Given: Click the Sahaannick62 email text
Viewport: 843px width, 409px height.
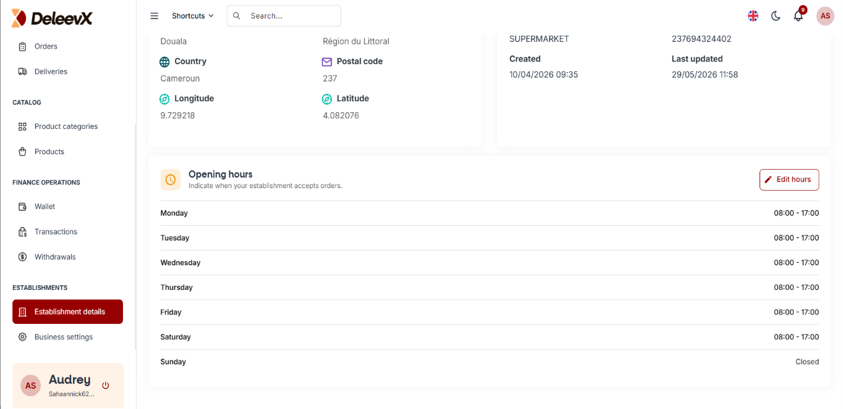Looking at the screenshot, I should click(72, 394).
